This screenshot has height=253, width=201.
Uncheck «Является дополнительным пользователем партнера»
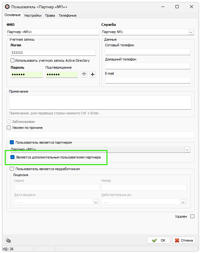point(13,157)
